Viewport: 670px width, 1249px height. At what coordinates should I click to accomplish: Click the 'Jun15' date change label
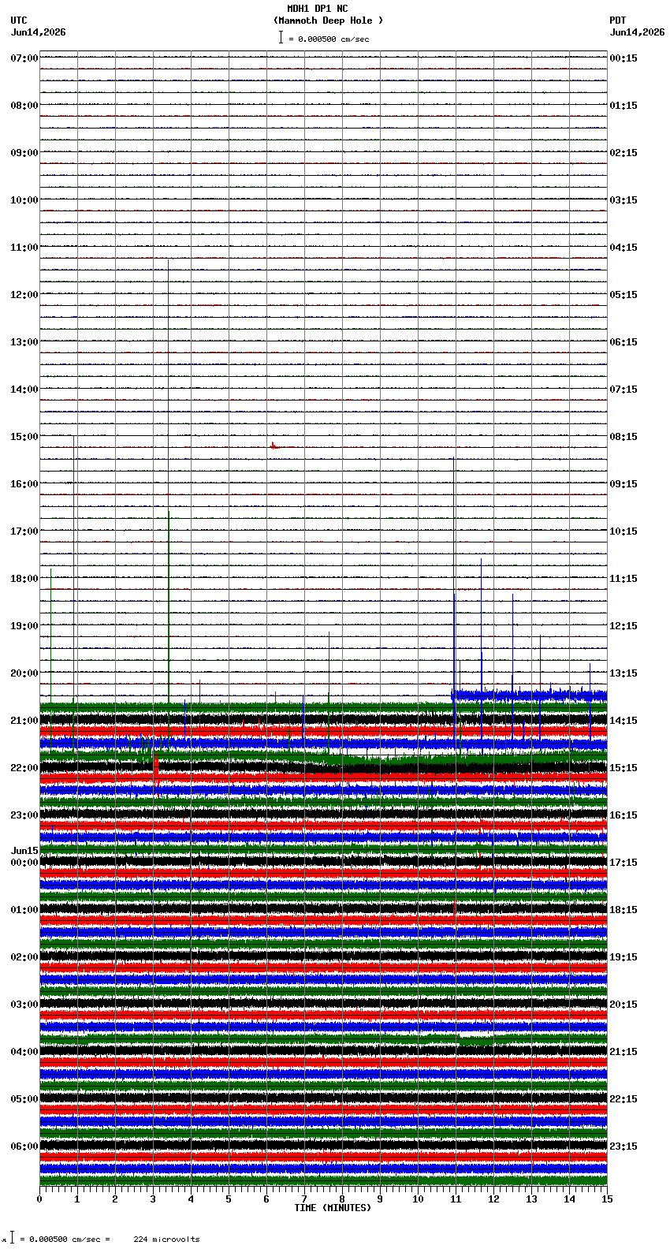click(24, 851)
